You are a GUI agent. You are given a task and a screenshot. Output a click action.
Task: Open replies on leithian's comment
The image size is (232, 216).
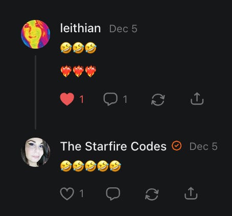pyautogui.click(x=110, y=99)
